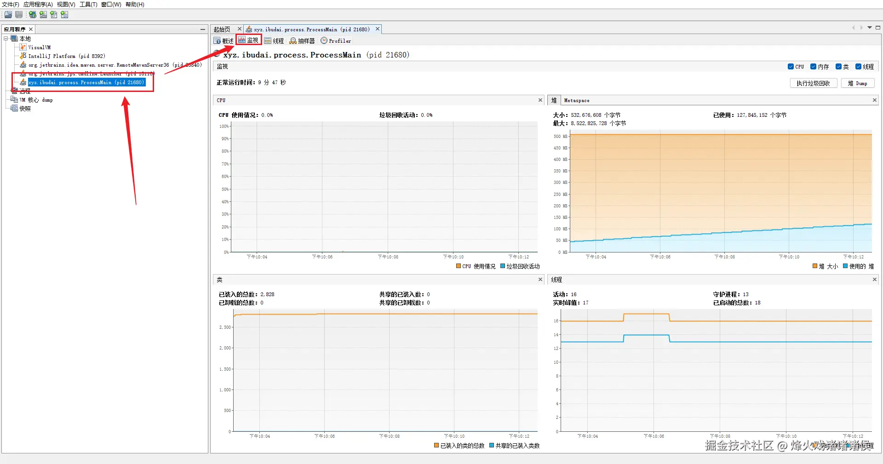Open the 线程 threads tab
The image size is (883, 464).
pyautogui.click(x=274, y=41)
